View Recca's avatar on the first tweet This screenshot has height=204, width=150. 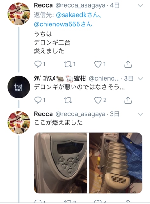click(x=19, y=14)
